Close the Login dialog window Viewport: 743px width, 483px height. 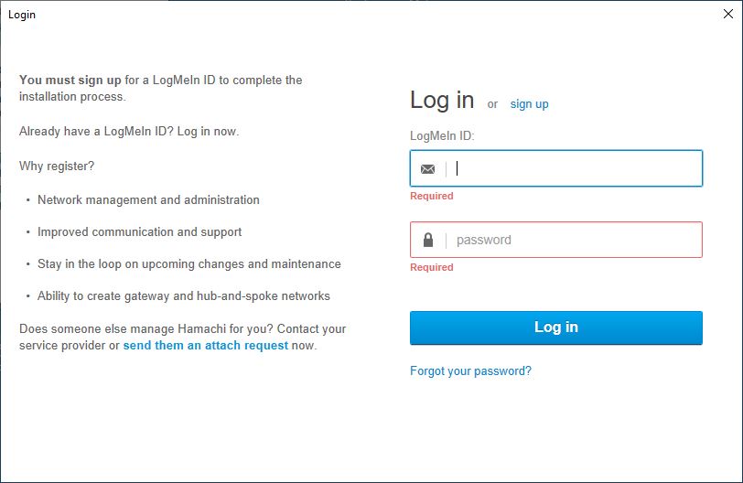[728, 14]
